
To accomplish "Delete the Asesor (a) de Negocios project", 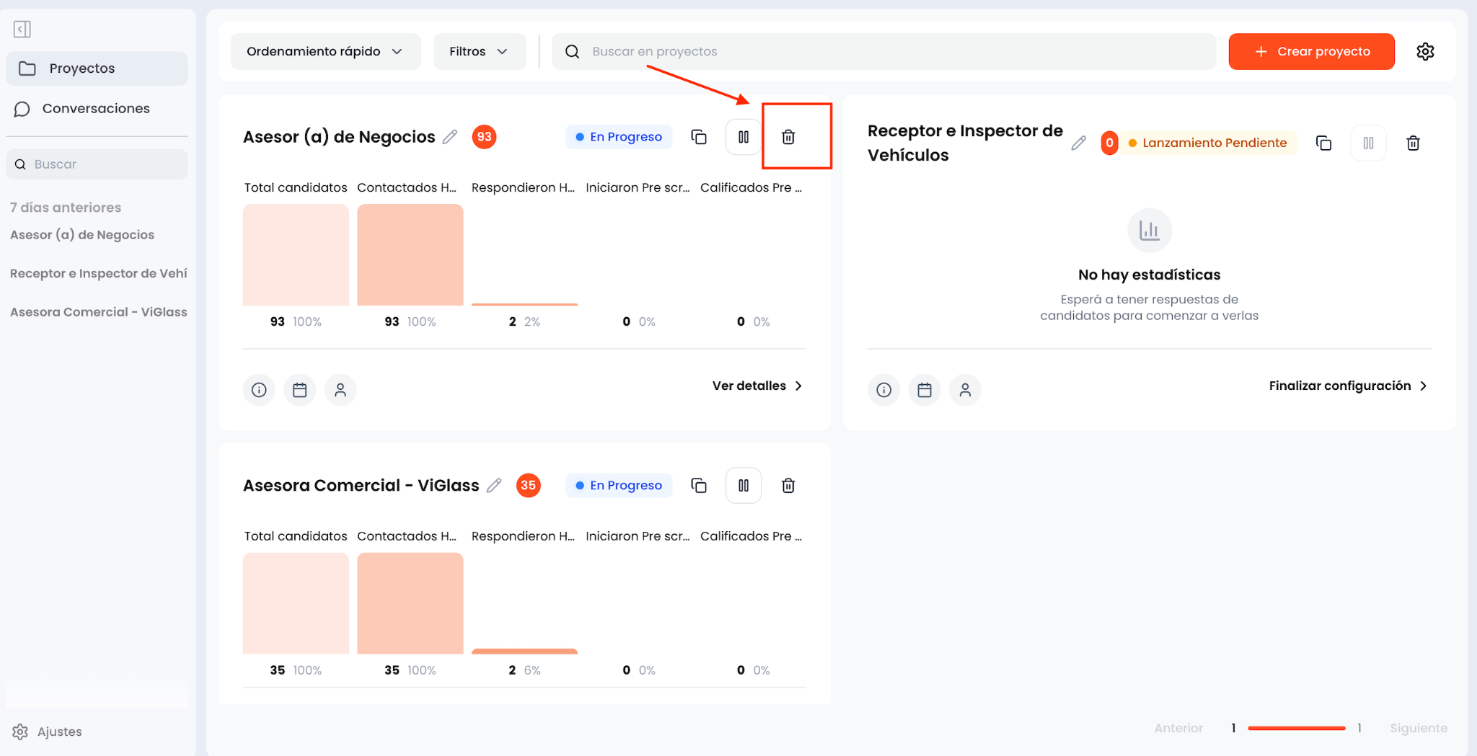I will 788,137.
